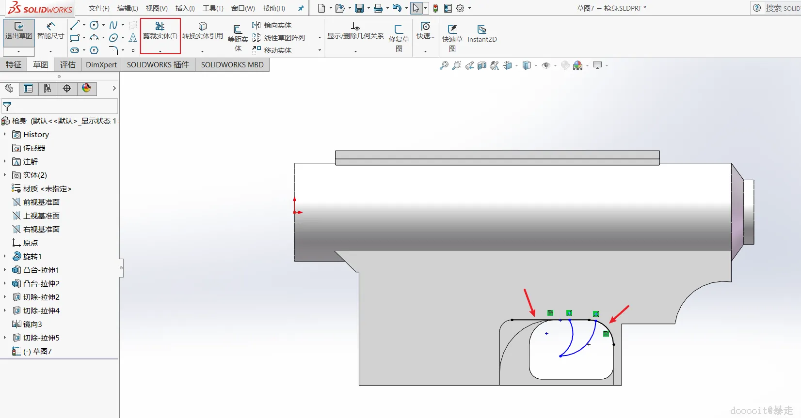Select the Line sketch tool

[74, 25]
